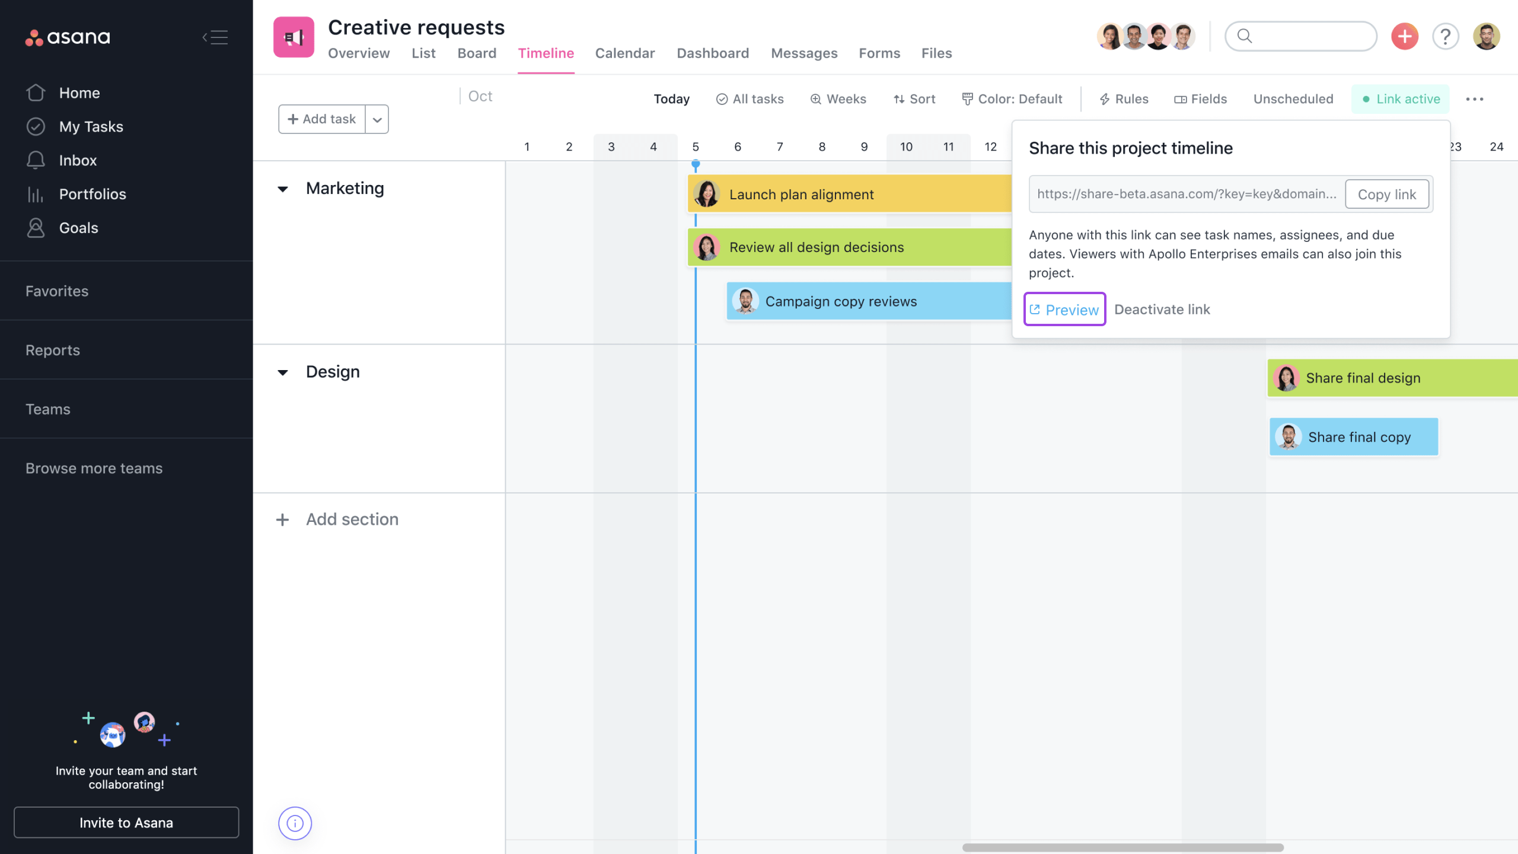
Task: Open the Sort options
Action: pos(914,99)
